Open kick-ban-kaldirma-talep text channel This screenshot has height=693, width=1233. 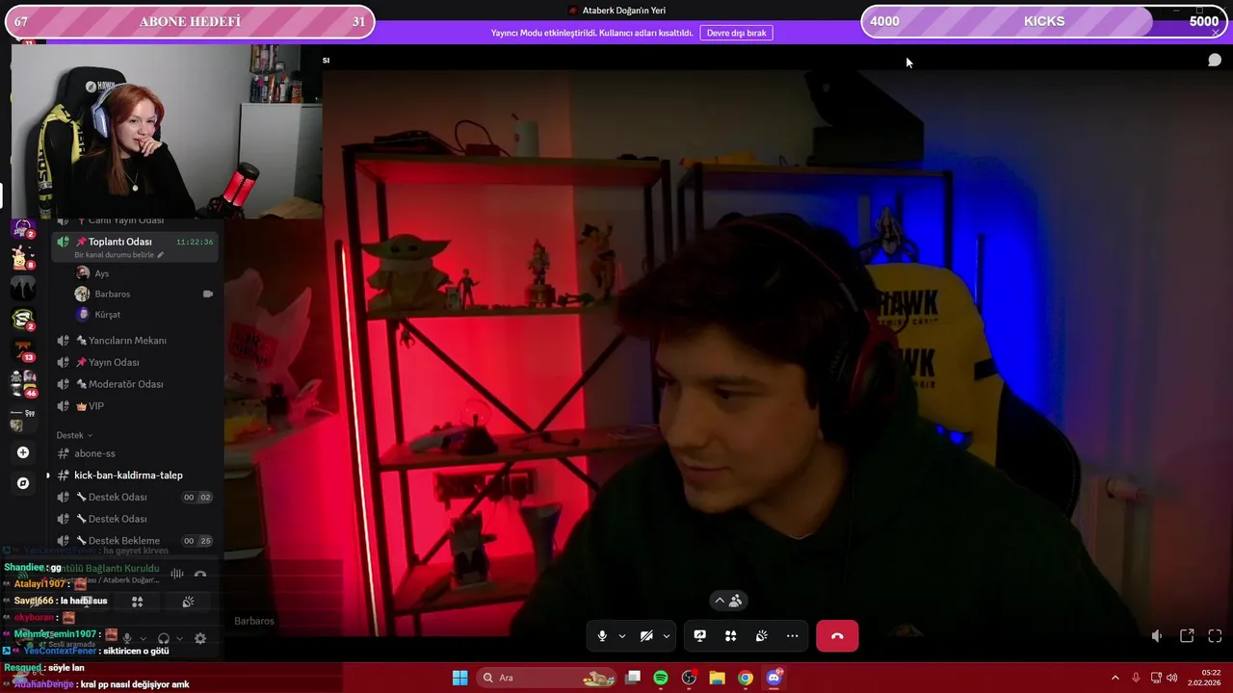click(128, 475)
